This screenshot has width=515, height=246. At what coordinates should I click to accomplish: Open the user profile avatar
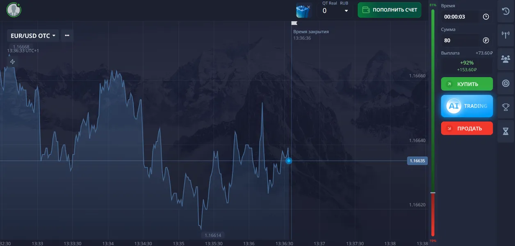point(14,10)
